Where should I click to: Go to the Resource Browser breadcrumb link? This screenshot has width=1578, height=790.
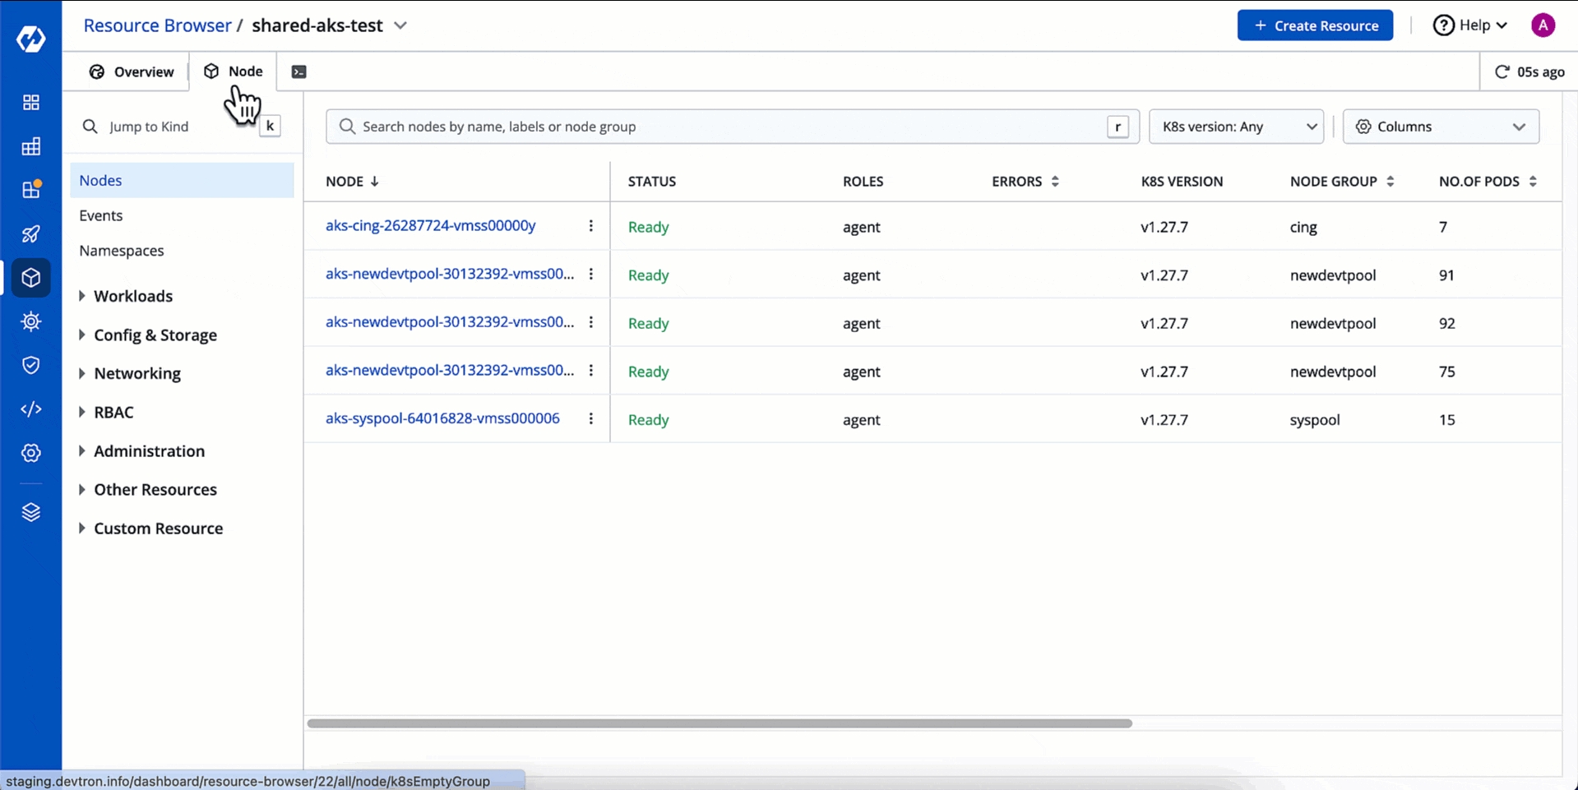157,25
